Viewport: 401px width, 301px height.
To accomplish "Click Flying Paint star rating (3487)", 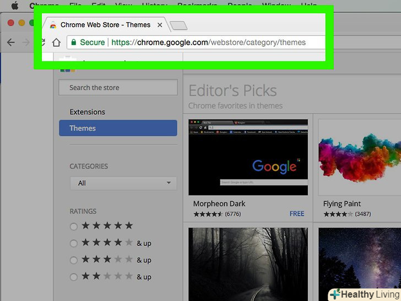I will [x=347, y=214].
